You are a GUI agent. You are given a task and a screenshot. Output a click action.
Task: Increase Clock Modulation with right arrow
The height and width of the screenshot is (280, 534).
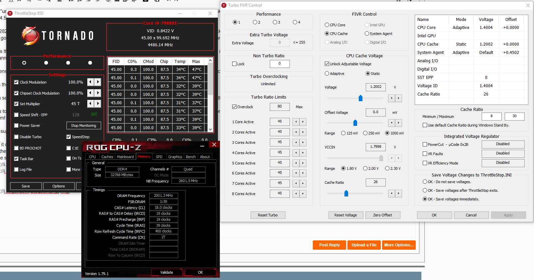coord(98,82)
